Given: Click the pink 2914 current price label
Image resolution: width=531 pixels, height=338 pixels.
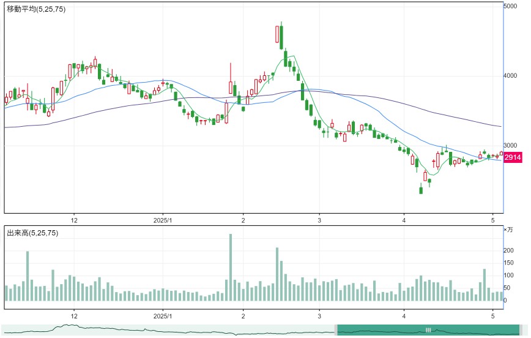Looking at the screenshot, I should click(x=513, y=157).
